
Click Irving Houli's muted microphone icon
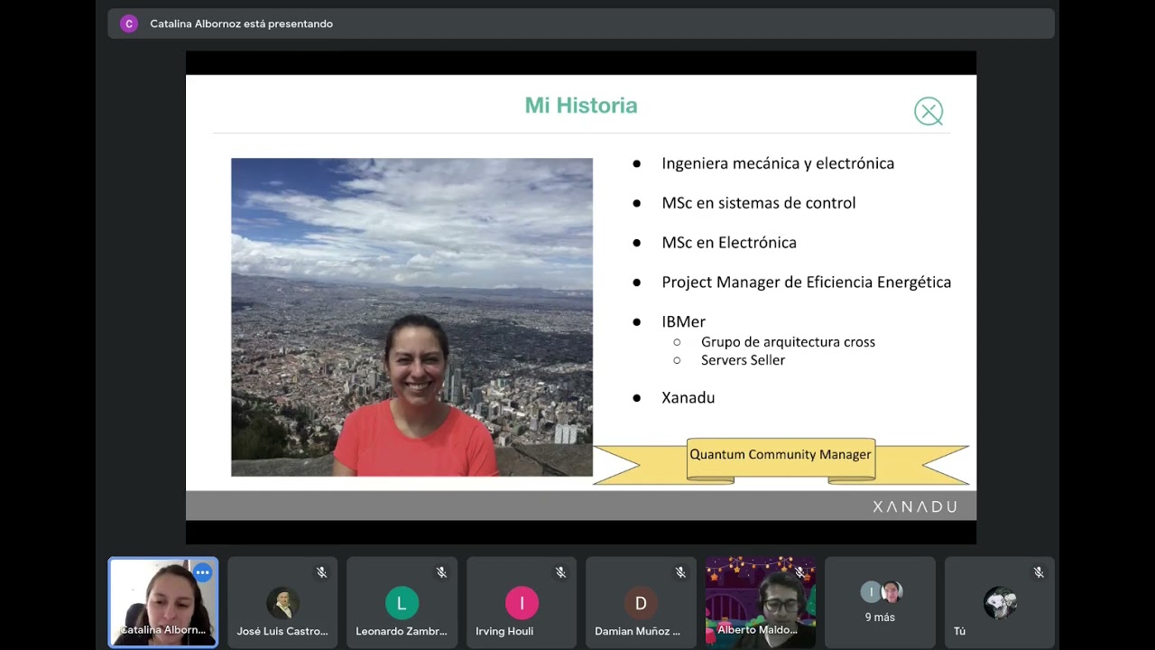pos(560,572)
